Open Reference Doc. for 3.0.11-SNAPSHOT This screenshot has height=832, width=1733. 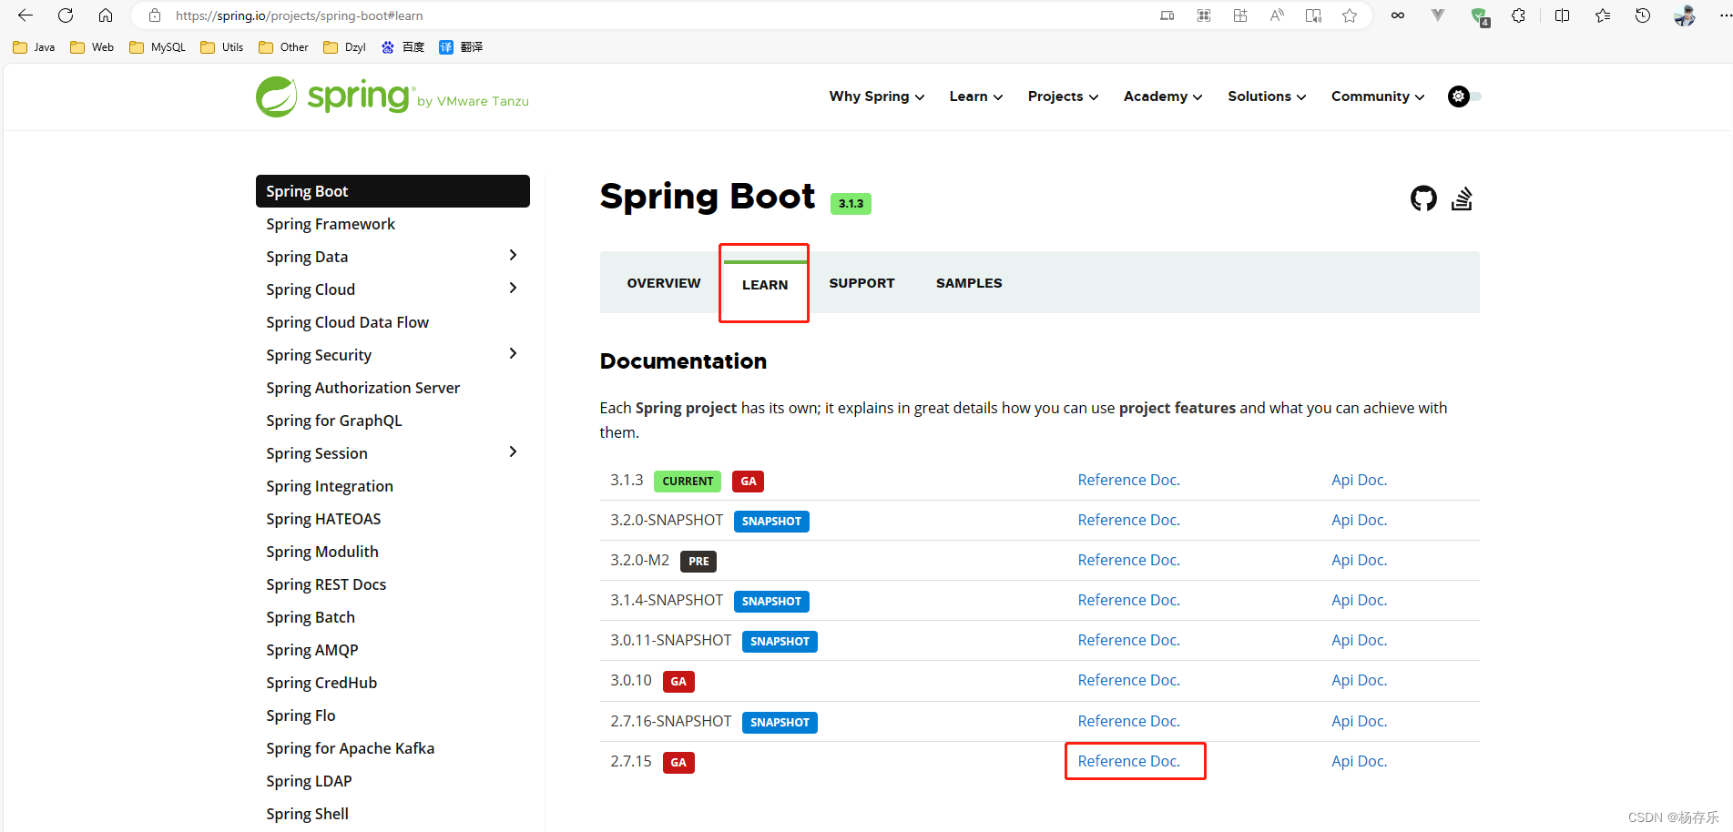[1128, 640]
